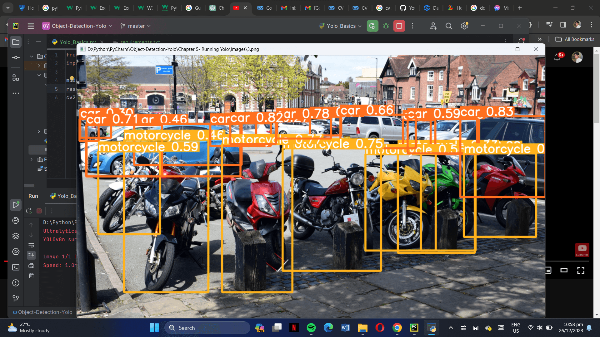The height and width of the screenshot is (337, 600).
Task: Open the PyCharm main menu (hamburger icon)
Action: (31, 26)
